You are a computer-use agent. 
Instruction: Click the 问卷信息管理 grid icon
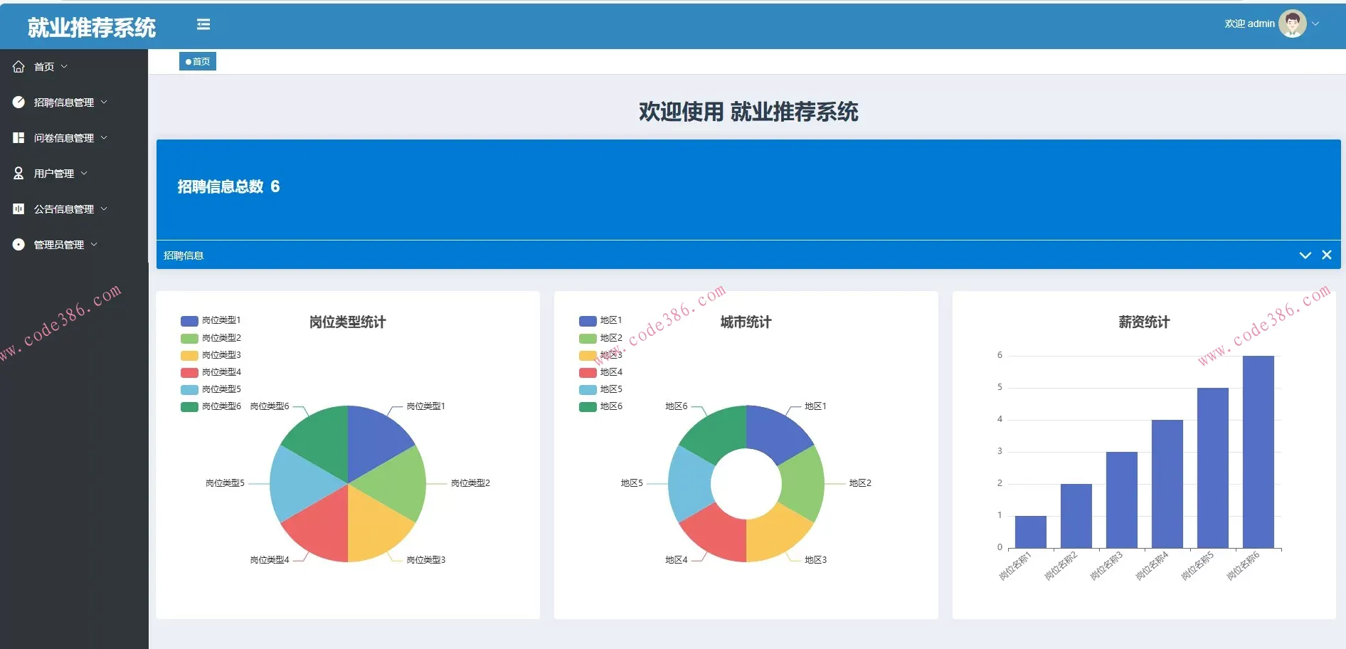coord(18,138)
